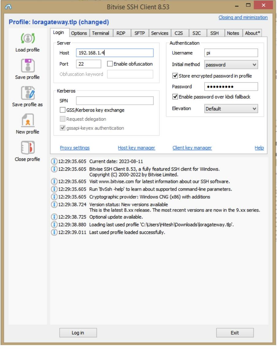Open the SFTP tab

140,33
